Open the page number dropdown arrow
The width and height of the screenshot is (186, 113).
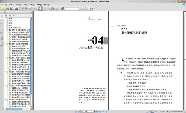pos(95,111)
